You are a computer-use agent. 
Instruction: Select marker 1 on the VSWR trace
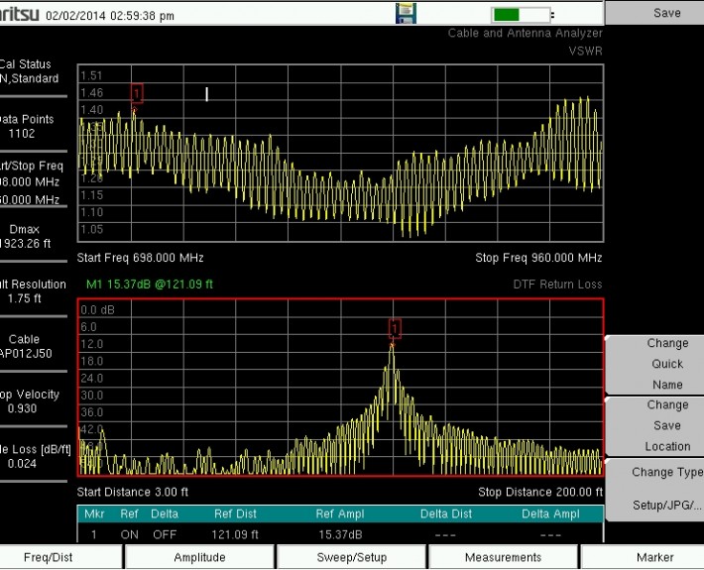137,93
